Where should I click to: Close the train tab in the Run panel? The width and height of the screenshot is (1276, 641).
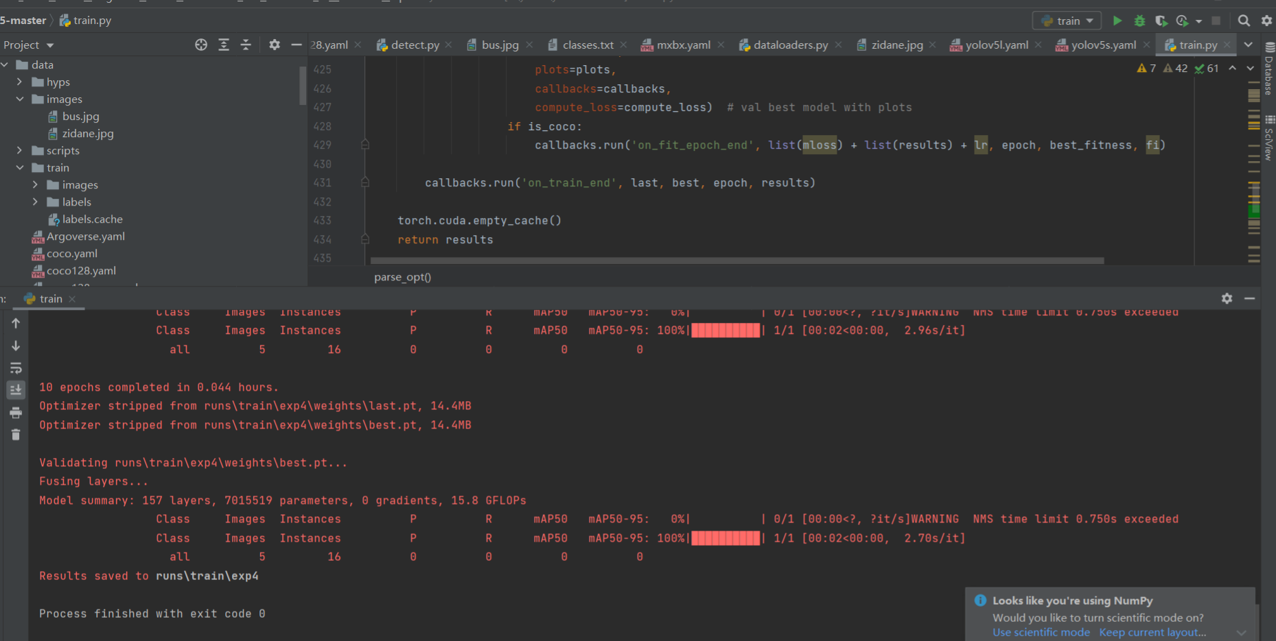pyautogui.click(x=72, y=299)
